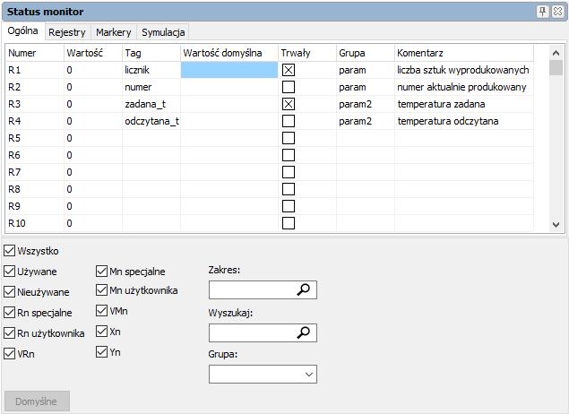This screenshot has width=569, height=414.
Task: Close the Status monitor panel
Action: click(557, 12)
